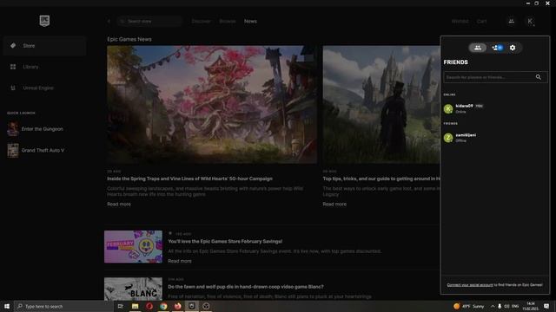The height and width of the screenshot is (312, 556).
Task: Click the Epic Games logo
Action: click(x=44, y=21)
